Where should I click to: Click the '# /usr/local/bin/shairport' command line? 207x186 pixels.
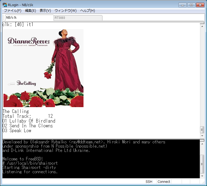coord(30,163)
